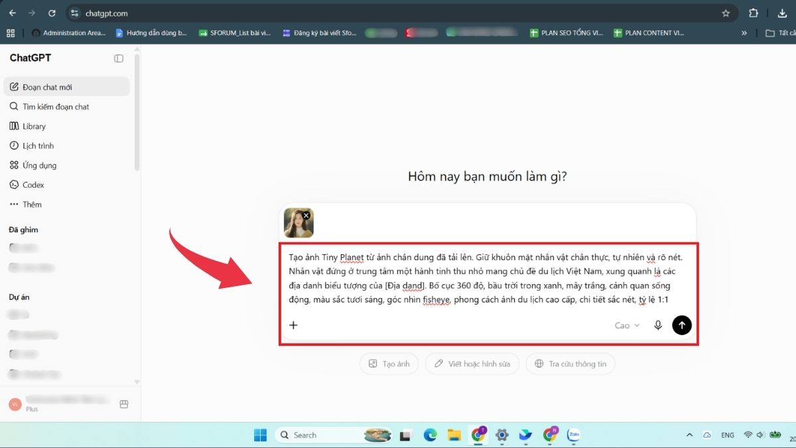Click the Viết hoặc hình sửa button
This screenshot has height=448, width=796.
coord(472,364)
